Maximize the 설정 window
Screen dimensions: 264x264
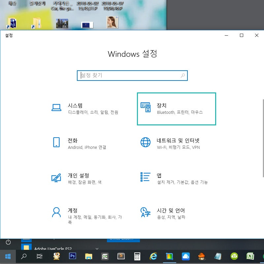click(x=242, y=35)
